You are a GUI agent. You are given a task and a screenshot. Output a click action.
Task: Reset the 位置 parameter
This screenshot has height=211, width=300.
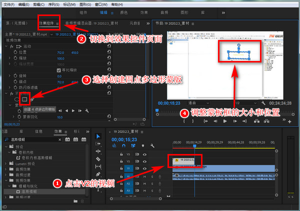coord(109,51)
